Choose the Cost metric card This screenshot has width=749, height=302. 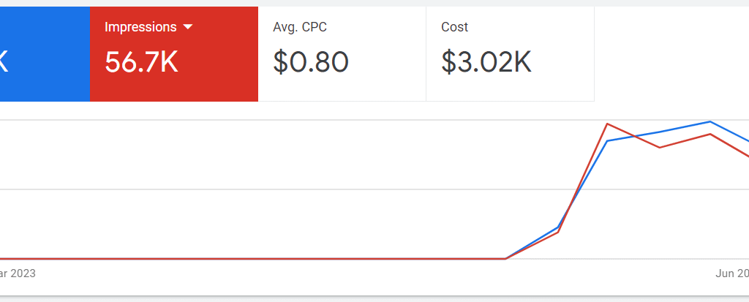click(510, 53)
